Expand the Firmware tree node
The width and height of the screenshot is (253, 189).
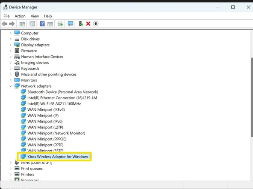click(x=11, y=51)
